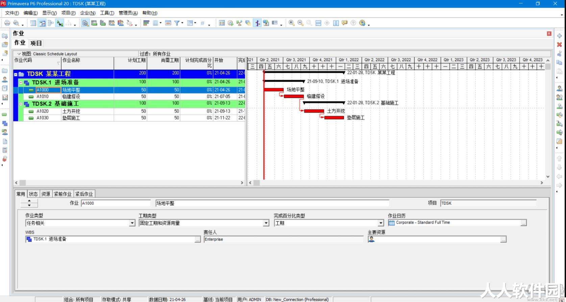Click the 作业 ID input field A1000
The height and width of the screenshot is (302, 566).
116,203
